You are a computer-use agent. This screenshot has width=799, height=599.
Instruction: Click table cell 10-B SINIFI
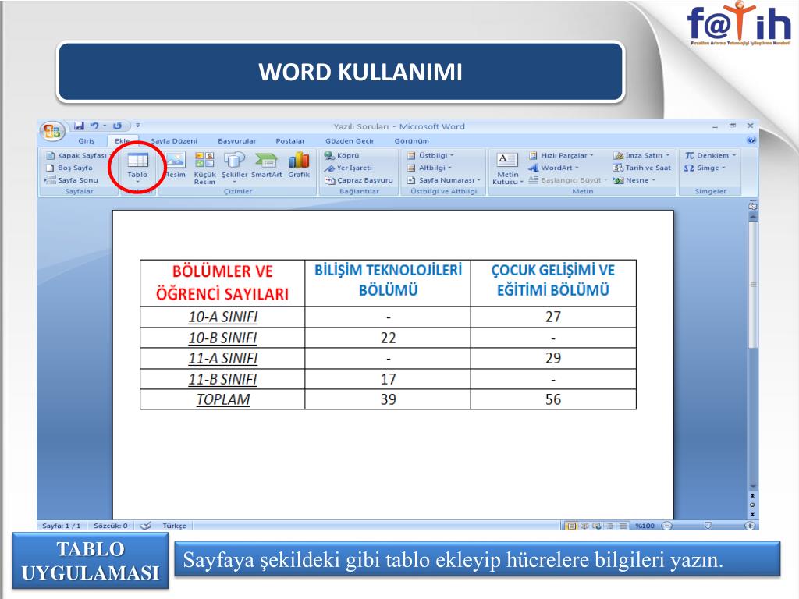222,338
